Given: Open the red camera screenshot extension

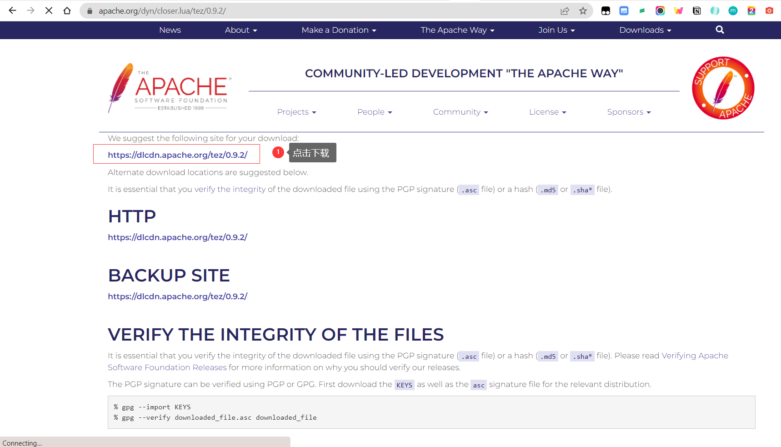Looking at the screenshot, I should (x=769, y=11).
